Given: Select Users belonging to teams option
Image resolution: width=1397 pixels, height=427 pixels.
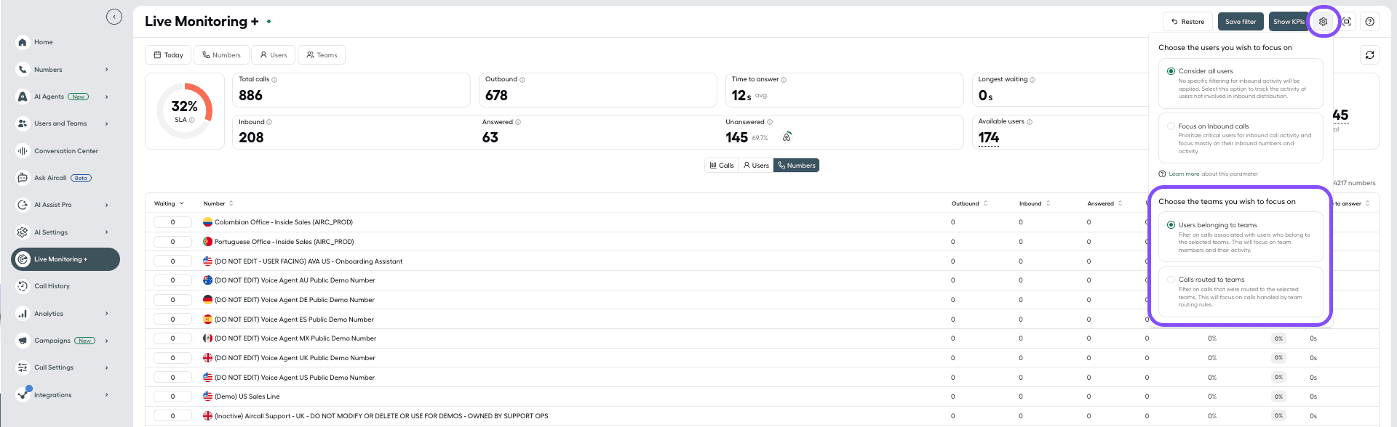Looking at the screenshot, I should tap(1241, 237).
